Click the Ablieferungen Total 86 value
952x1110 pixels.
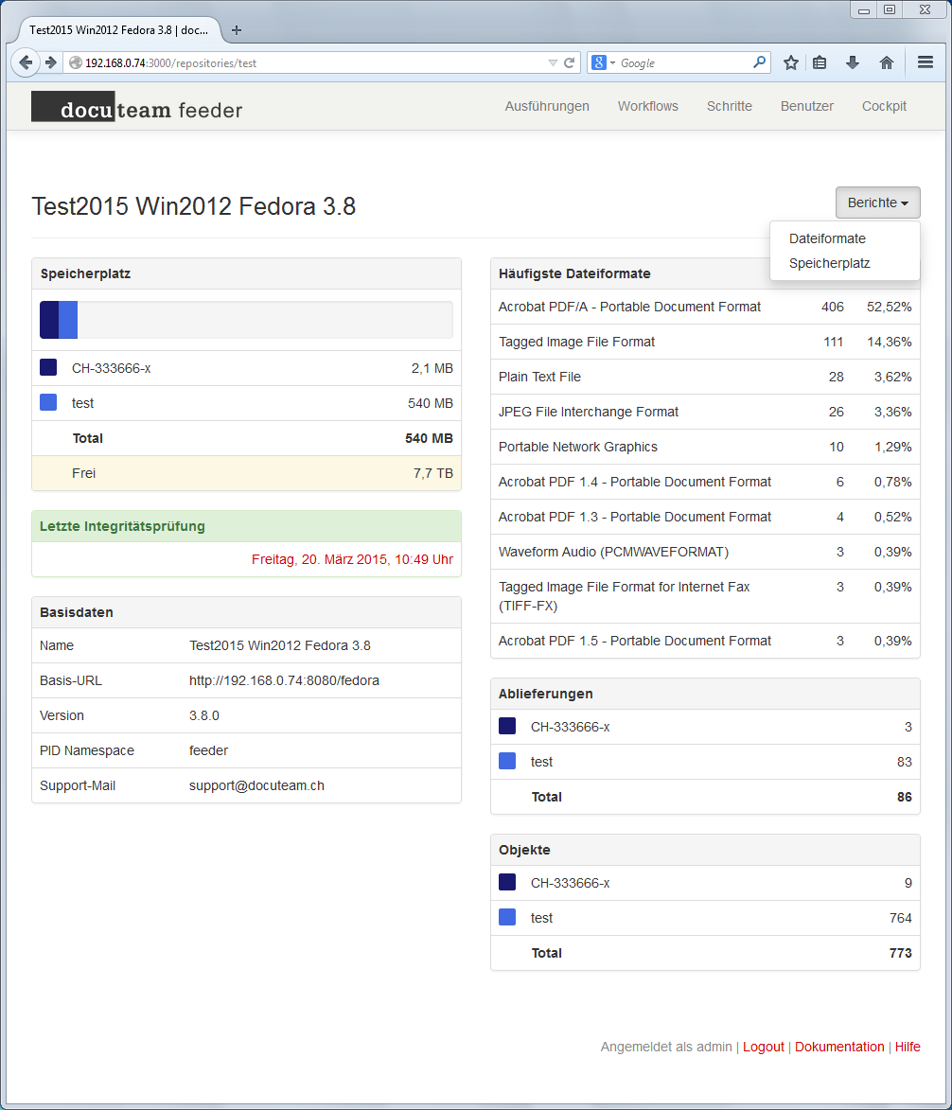pyautogui.click(x=904, y=797)
